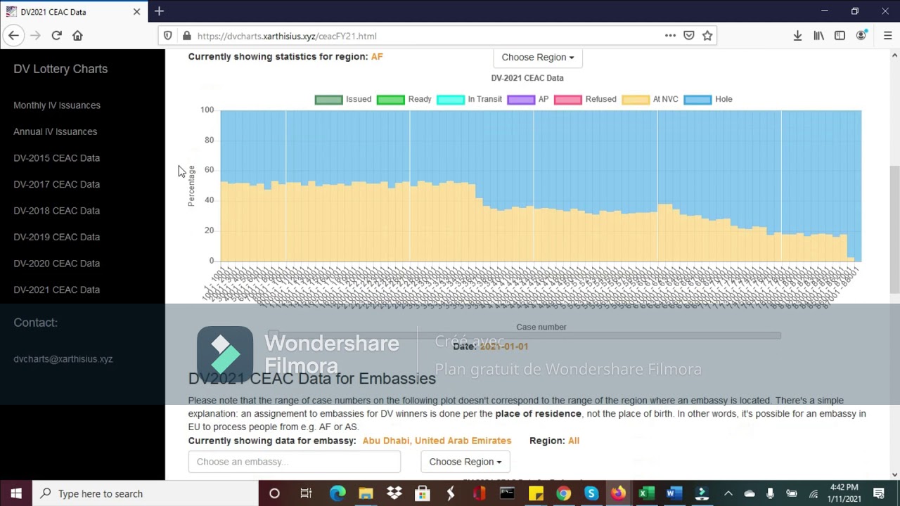
Task: Expand the top Choose Region dropdown
Action: [537, 58]
